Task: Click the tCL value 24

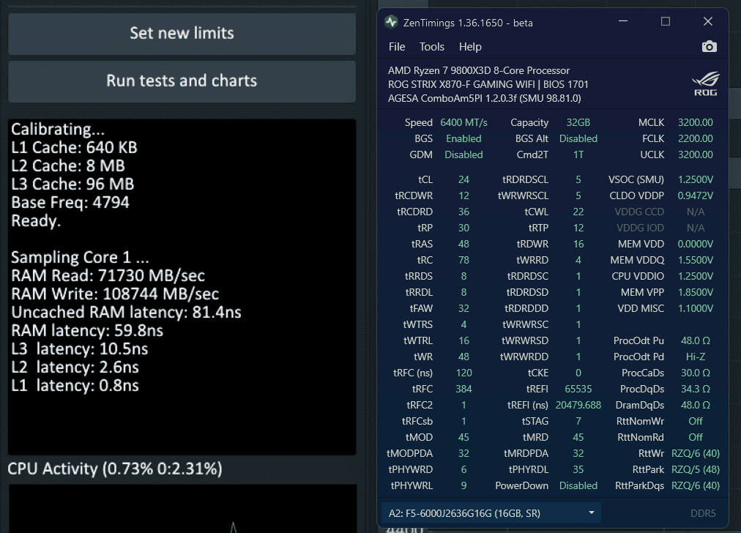Action: tap(463, 179)
